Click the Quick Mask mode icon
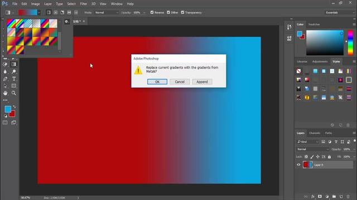The image size is (357, 200). coord(5,123)
